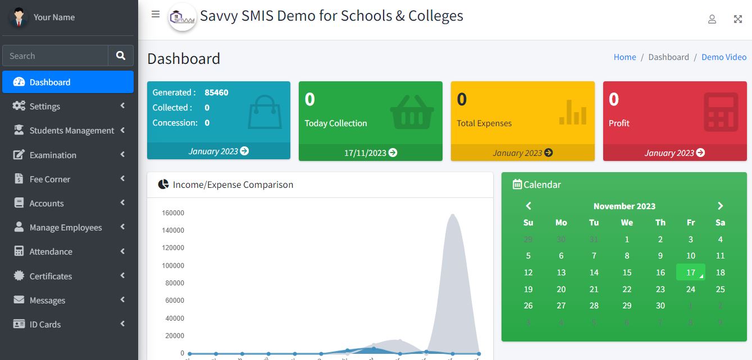Image resolution: width=752 pixels, height=360 pixels.
Task: Expand the Certificates menu chevron
Action: click(x=122, y=275)
